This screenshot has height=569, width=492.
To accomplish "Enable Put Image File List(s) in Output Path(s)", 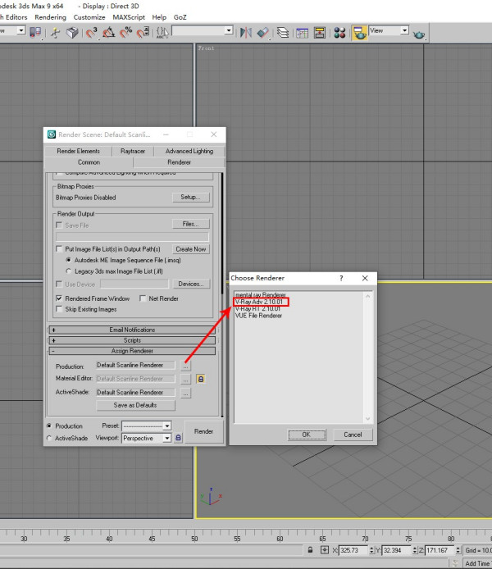I will pyautogui.click(x=59, y=249).
